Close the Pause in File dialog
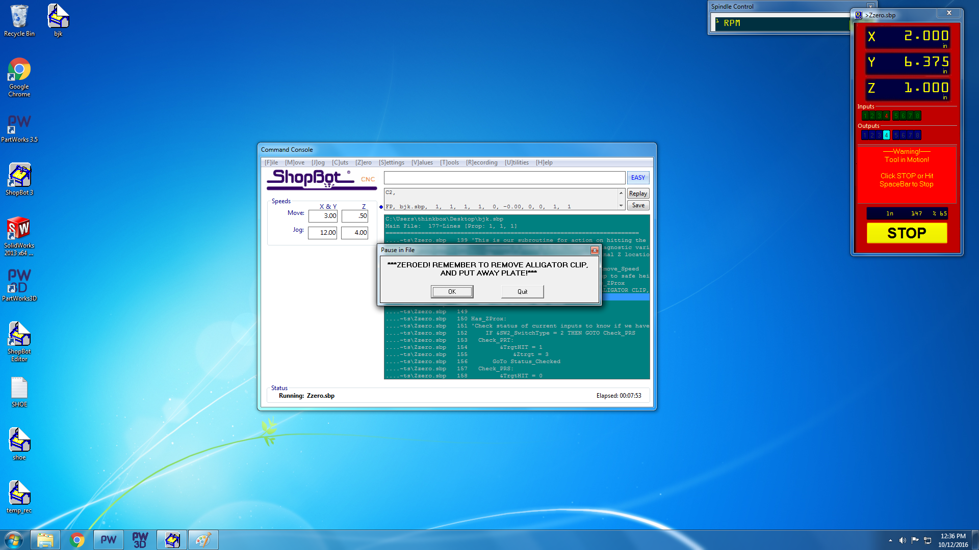Screen dimensions: 979x550 click(595, 250)
